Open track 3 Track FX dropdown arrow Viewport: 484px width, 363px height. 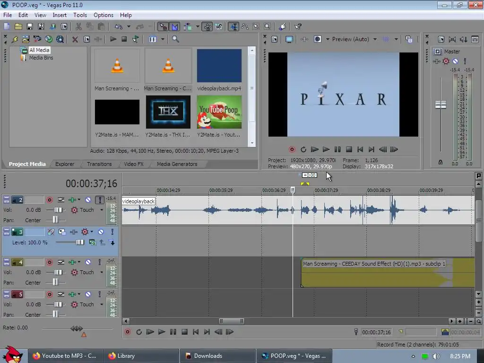point(92,232)
